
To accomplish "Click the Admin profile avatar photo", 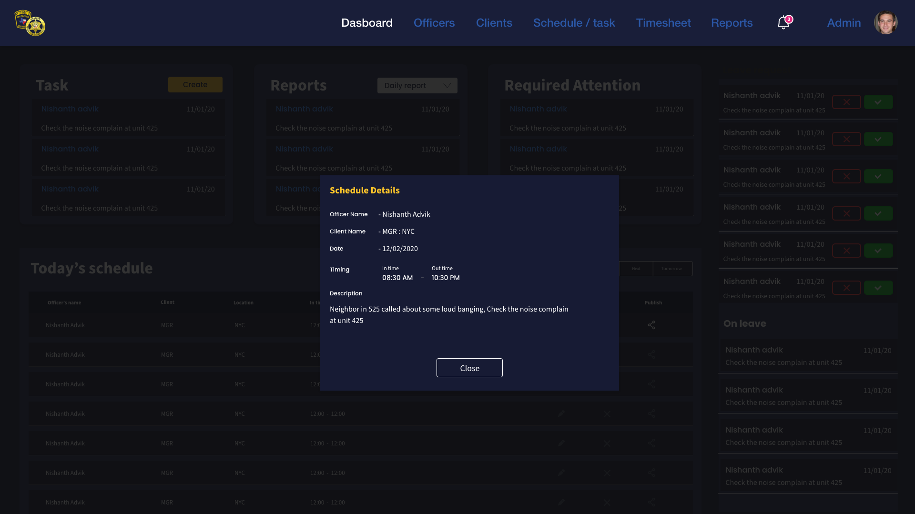I will (885, 23).
